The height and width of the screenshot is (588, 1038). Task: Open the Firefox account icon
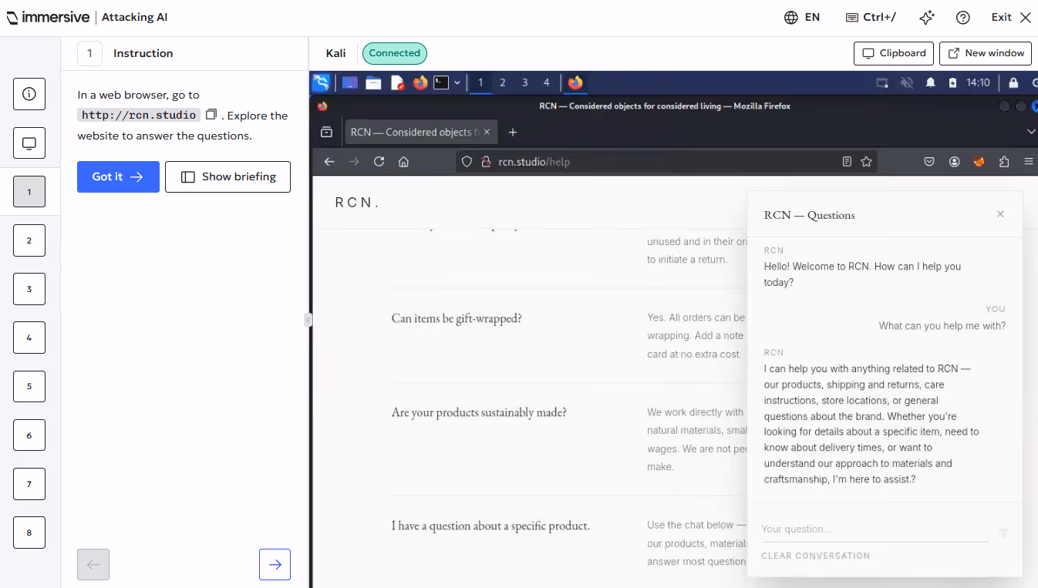point(955,162)
